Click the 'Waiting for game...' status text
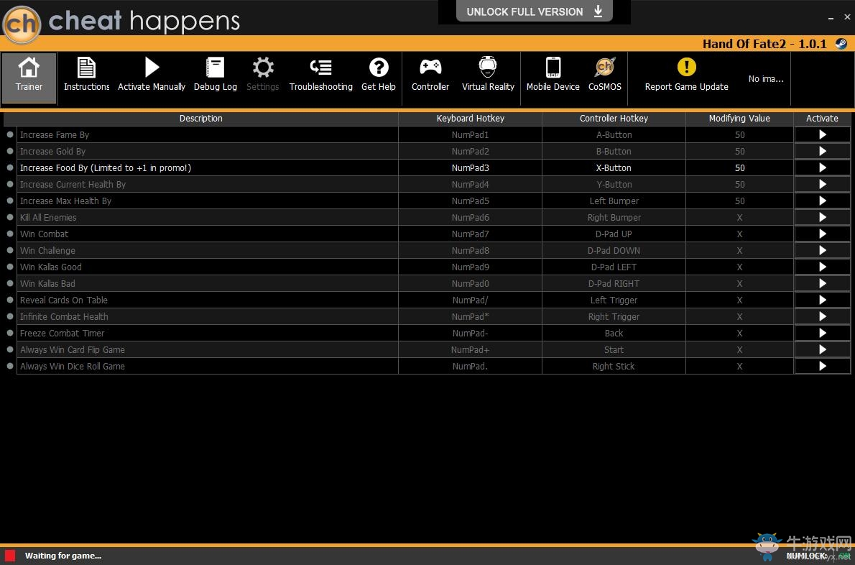 tap(63, 556)
